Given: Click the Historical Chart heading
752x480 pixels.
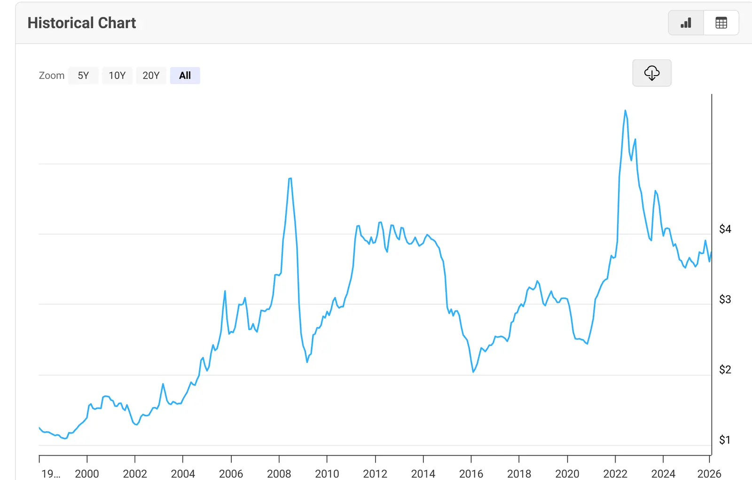Looking at the screenshot, I should point(82,23).
